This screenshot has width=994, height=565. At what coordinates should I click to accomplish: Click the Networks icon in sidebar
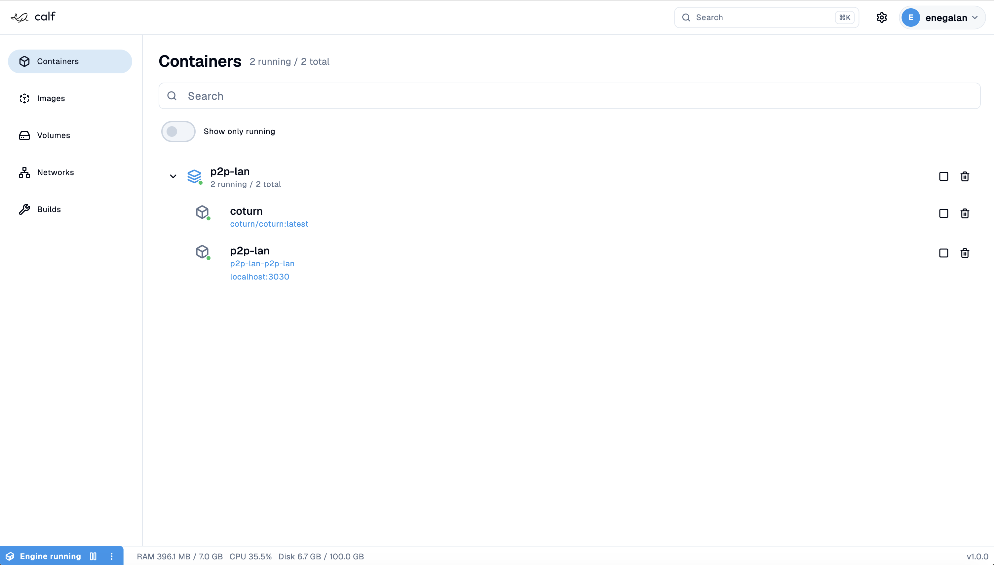24,172
